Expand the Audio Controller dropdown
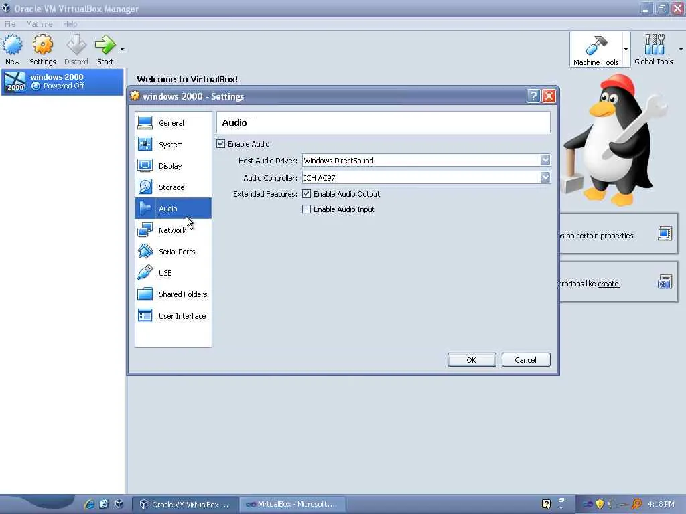The height and width of the screenshot is (514, 686). pyautogui.click(x=545, y=177)
